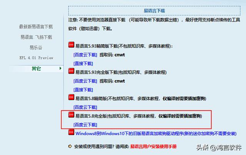
Task: Open 百度云下载 link under 5.8完全版
Action: 85,125
